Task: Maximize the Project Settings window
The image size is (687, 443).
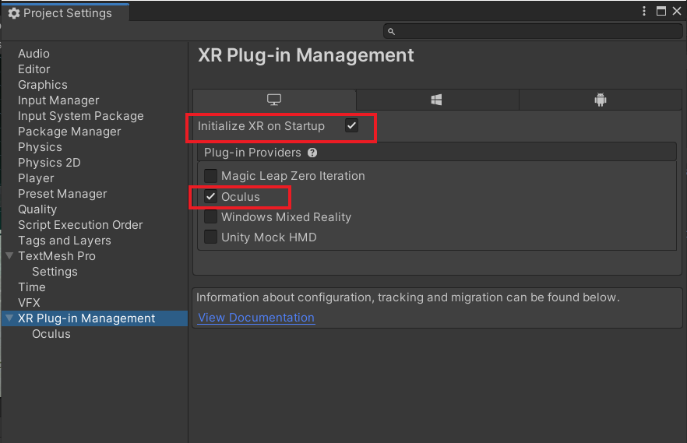Action: tap(661, 11)
